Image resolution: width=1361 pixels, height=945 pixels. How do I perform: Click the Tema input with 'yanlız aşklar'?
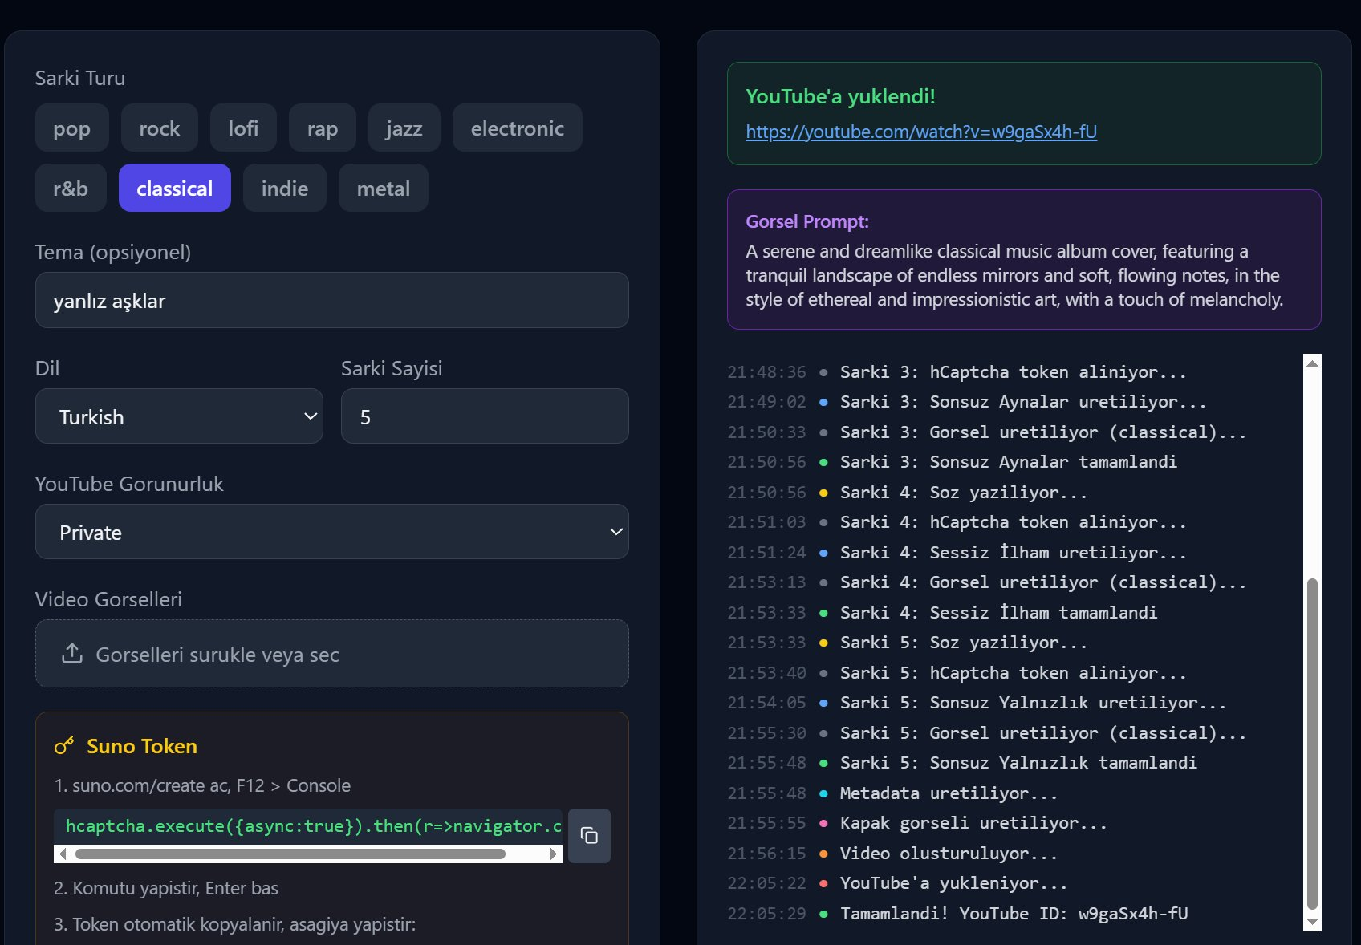(x=331, y=300)
